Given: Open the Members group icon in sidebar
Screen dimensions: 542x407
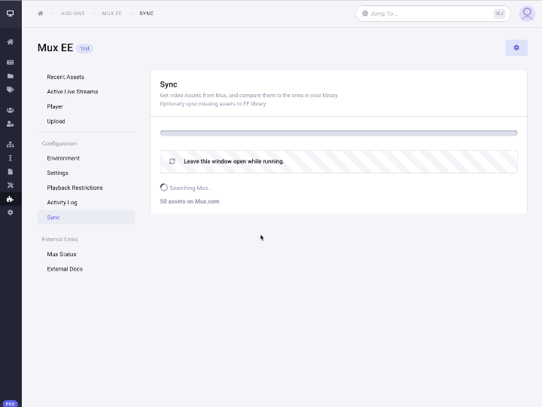Looking at the screenshot, I should coord(11,110).
